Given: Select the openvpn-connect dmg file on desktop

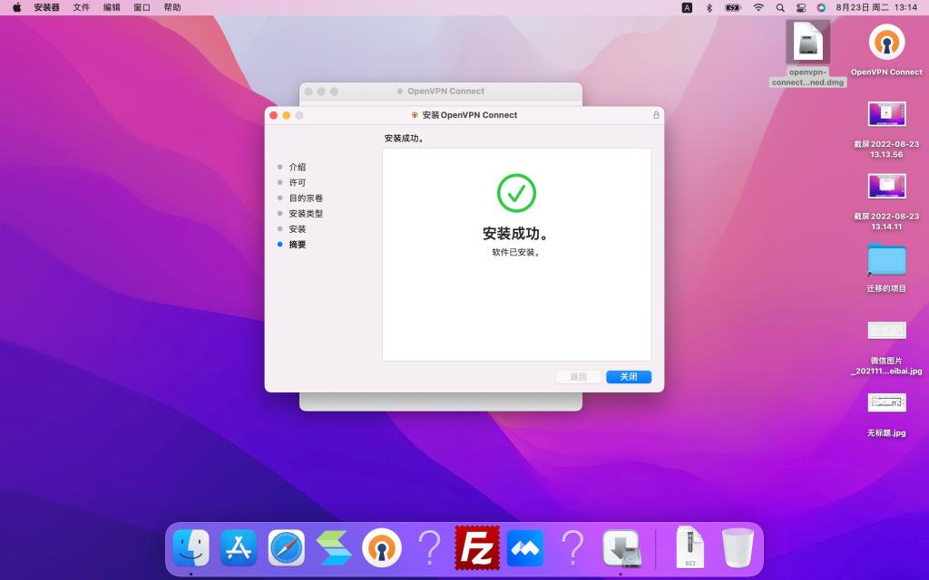Looking at the screenshot, I should pos(808,53).
